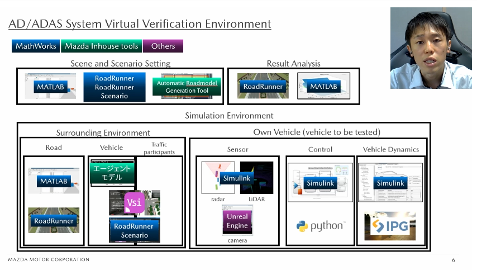Click the LiDAR point cloud image
The height and width of the screenshot is (270, 477).
[256, 178]
